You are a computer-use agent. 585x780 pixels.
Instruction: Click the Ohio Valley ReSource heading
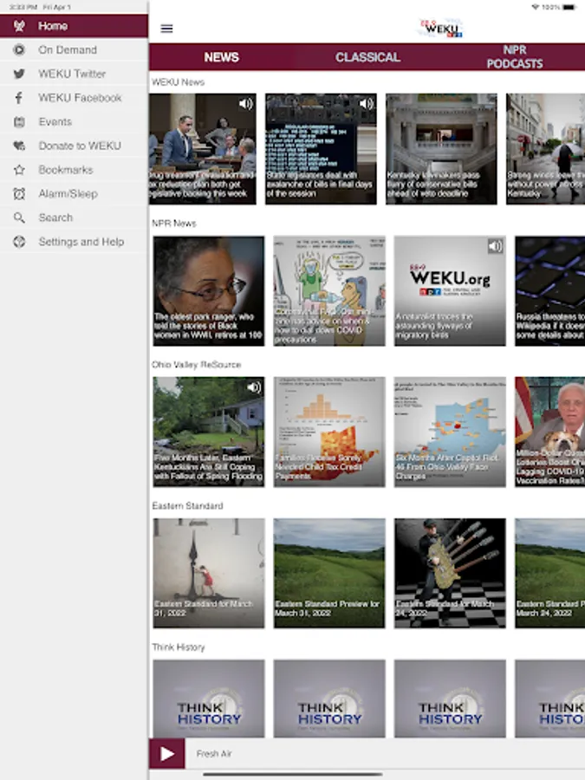pos(196,365)
